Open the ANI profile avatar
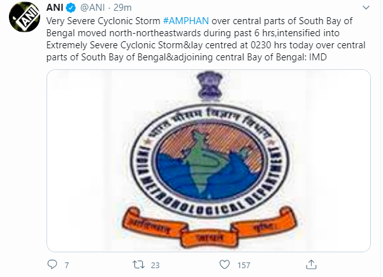Viewport: 383px width, 277px height. point(24,17)
